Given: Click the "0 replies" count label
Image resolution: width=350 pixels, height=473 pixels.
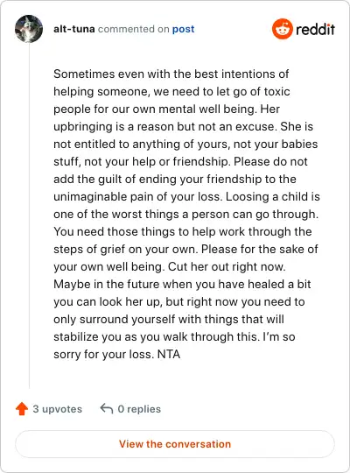Looking at the screenshot, I should (139, 409).
